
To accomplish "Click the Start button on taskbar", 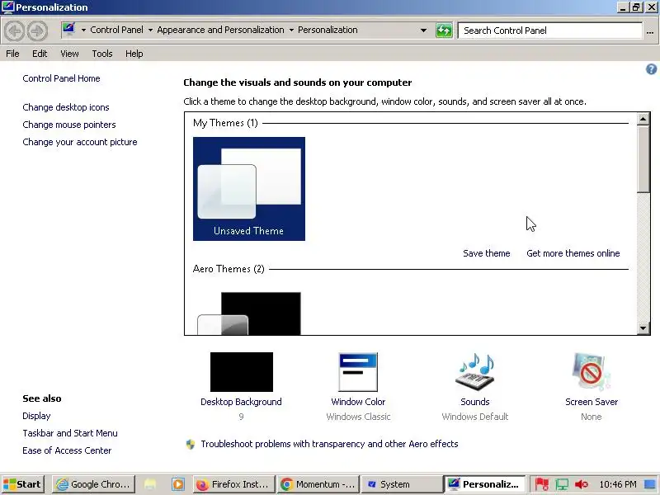I will (23, 484).
